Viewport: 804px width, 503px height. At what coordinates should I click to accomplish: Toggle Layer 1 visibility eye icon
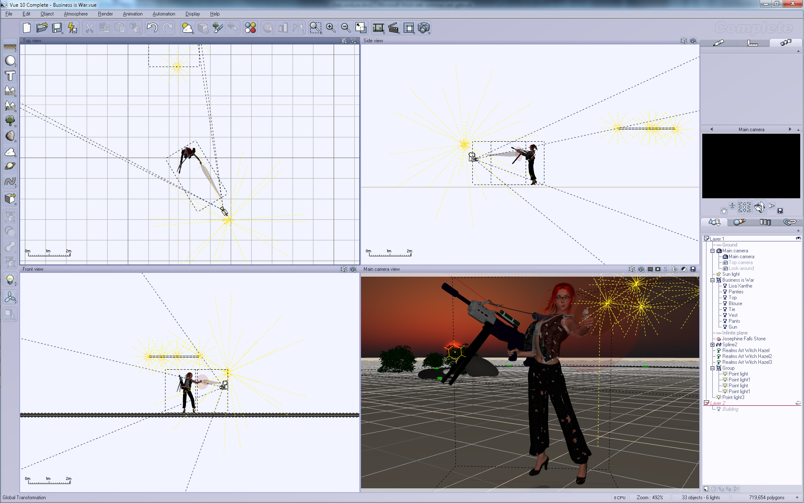pyautogui.click(x=798, y=239)
